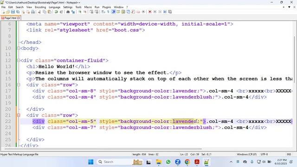
Task: Close the Page1.html tab with its X
Action: pyautogui.click(x=19, y=18)
